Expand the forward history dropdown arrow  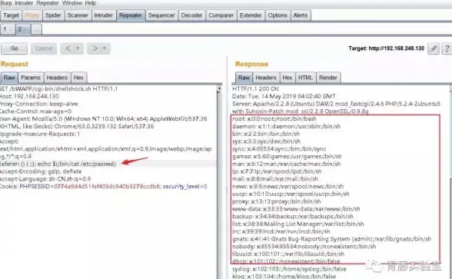[x=105, y=48]
